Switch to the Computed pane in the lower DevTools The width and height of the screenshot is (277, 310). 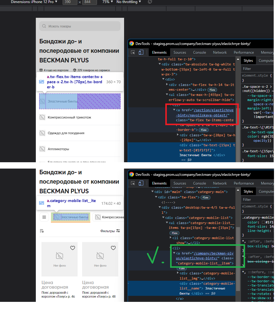coord(266,191)
